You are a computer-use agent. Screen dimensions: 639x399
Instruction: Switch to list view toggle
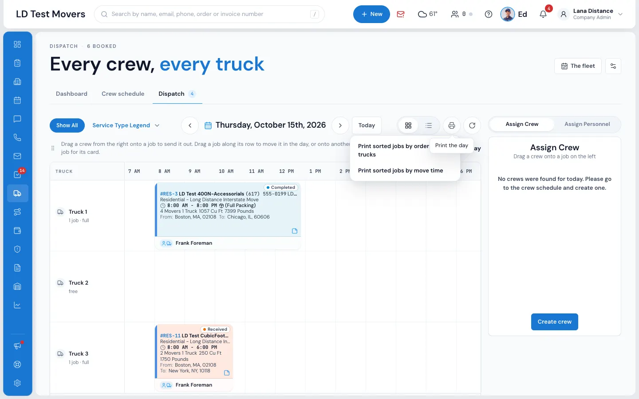[429, 125]
